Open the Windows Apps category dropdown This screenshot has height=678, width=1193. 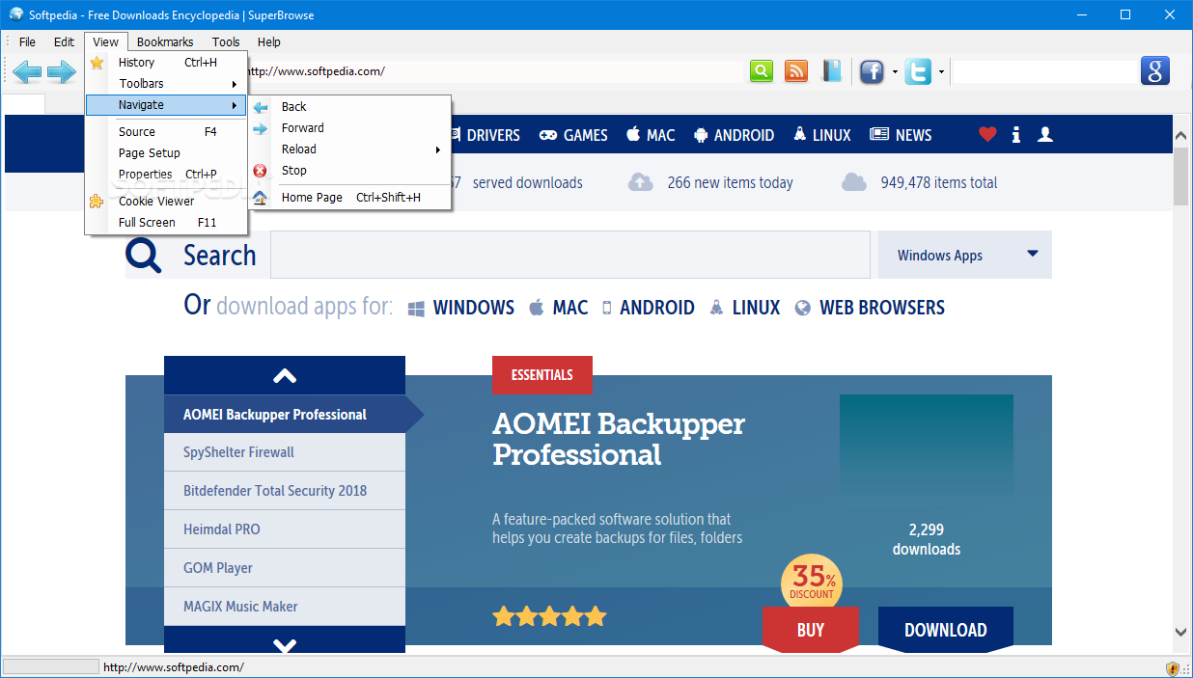click(965, 256)
